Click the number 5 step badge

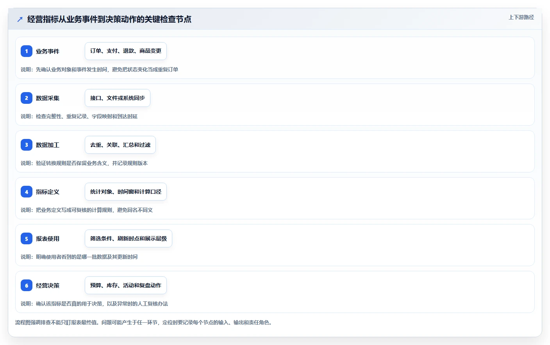click(x=27, y=238)
